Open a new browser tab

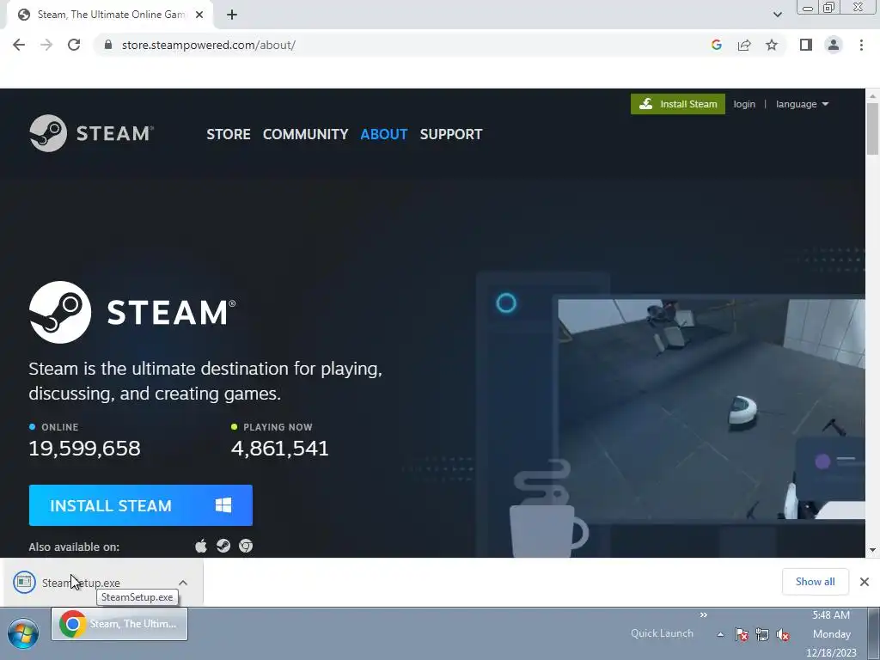tap(232, 15)
